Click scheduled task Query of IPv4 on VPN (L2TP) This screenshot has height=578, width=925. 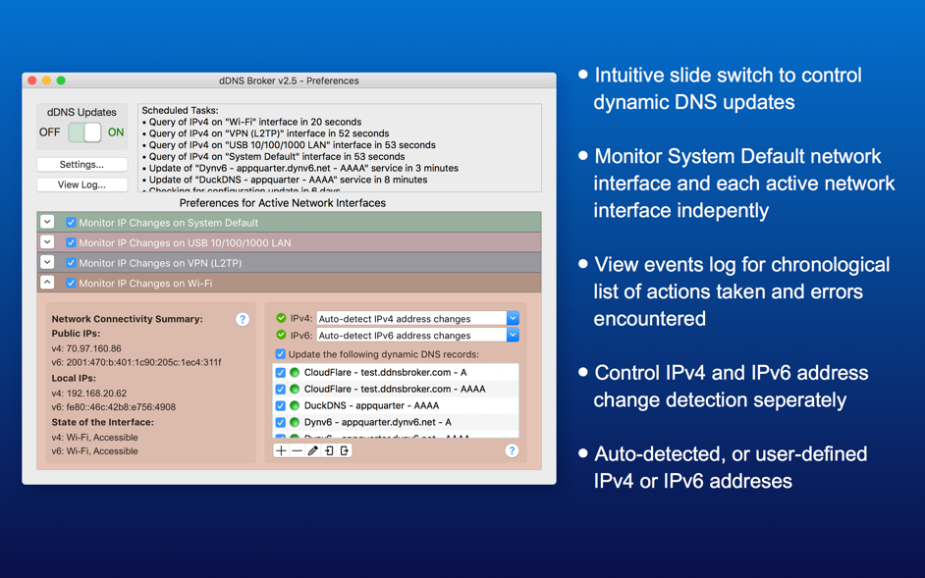click(x=265, y=133)
